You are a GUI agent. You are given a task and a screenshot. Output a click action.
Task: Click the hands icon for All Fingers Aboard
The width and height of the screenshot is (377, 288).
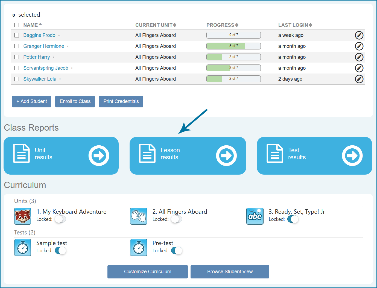139,216
